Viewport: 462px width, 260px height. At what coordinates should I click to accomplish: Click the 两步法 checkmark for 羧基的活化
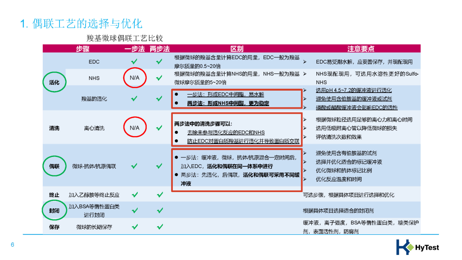click(x=159, y=99)
